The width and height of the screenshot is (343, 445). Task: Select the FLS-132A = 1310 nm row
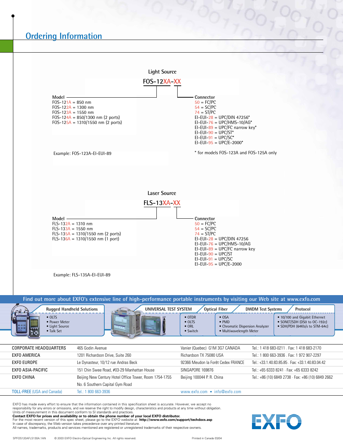(x=72, y=224)
